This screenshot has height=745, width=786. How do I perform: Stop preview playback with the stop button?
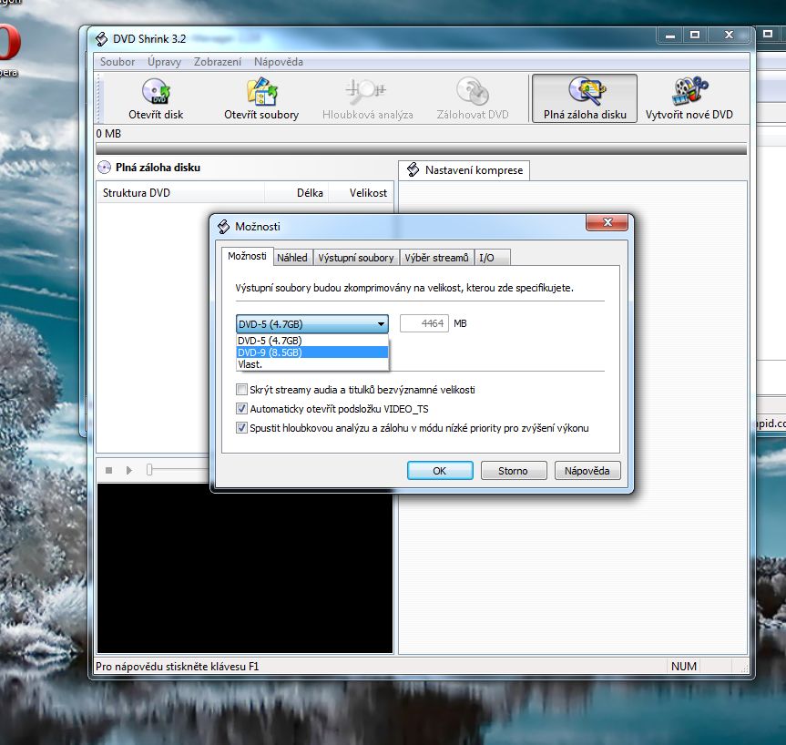coord(108,470)
